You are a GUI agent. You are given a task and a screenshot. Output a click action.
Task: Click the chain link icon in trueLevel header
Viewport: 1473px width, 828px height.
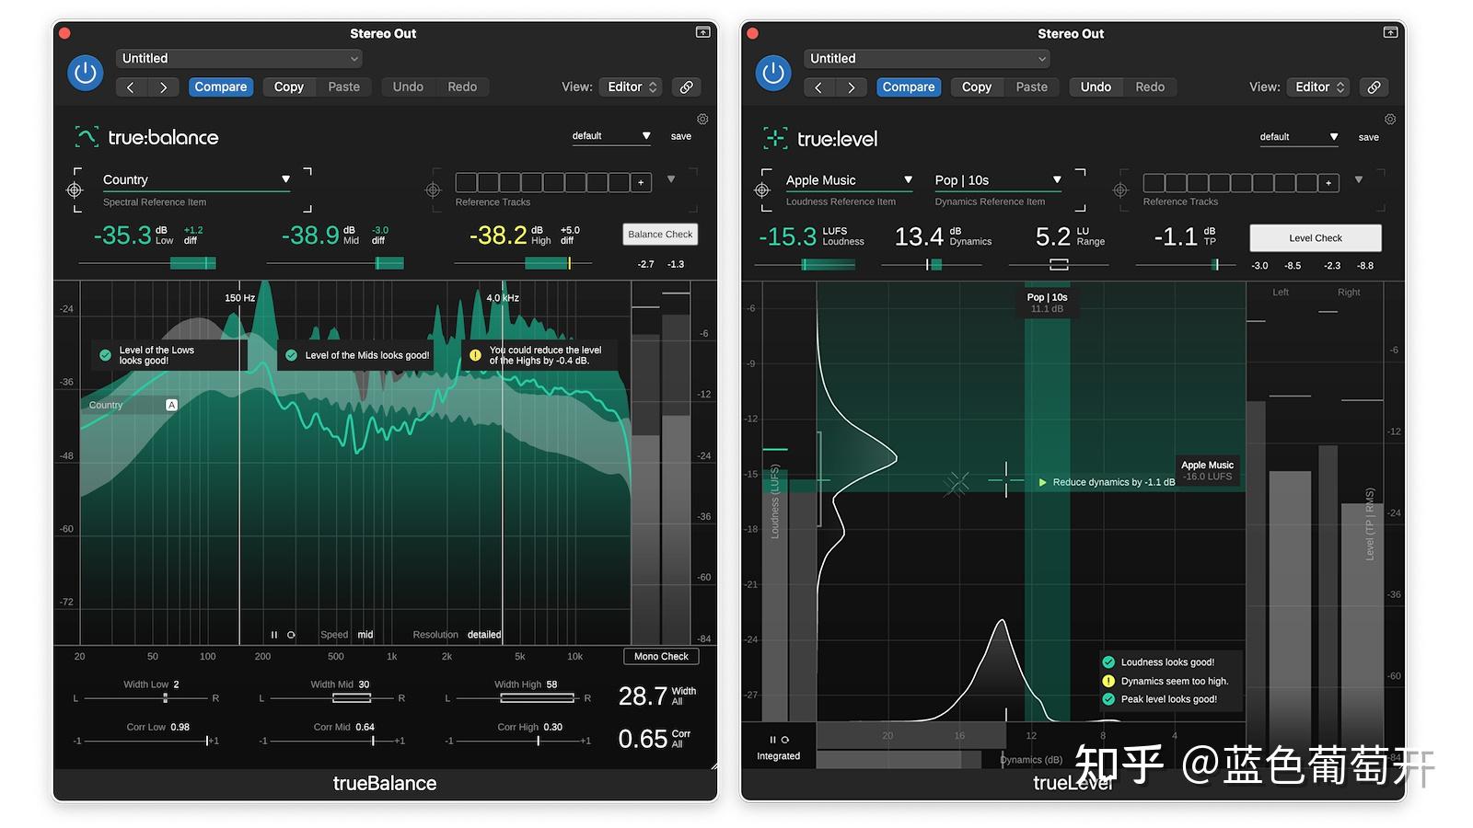tap(1374, 86)
